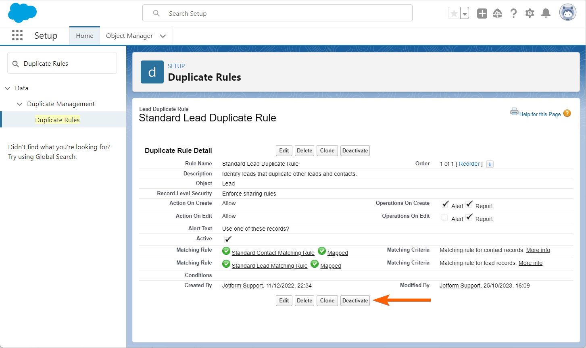
Task: Click in the Search Setup field
Action: point(282,13)
